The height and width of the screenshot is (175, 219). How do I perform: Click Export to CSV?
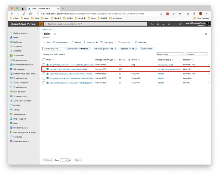pyautogui.click(x=91, y=42)
